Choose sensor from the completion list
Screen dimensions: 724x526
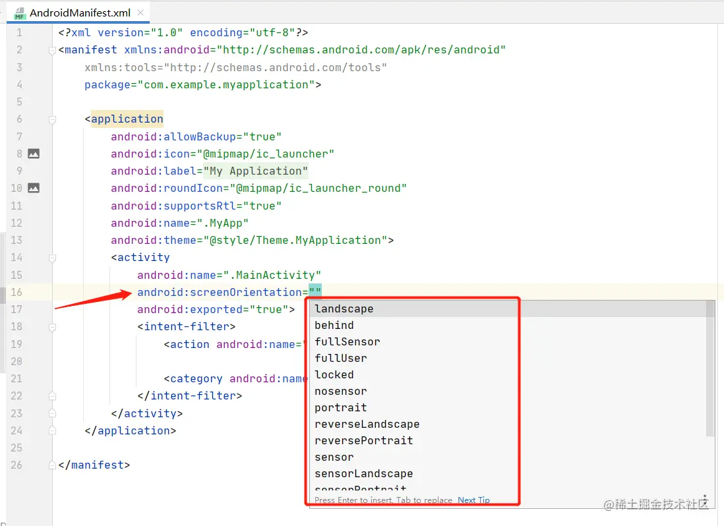pos(508,457)
